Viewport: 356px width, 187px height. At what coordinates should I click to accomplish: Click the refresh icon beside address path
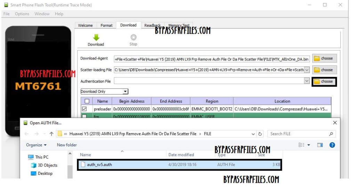tap(260, 134)
